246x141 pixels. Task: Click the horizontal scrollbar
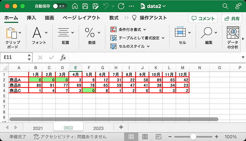[114, 119]
